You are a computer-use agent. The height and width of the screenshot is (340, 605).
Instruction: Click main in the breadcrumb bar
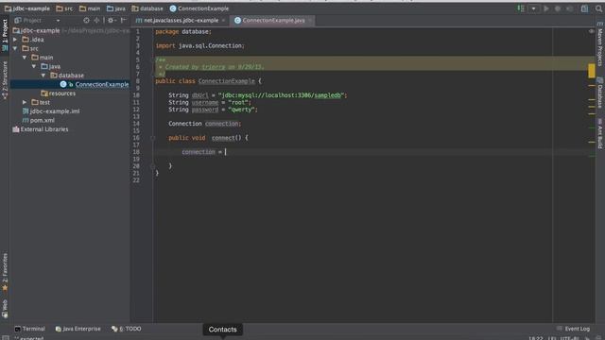click(x=90, y=8)
